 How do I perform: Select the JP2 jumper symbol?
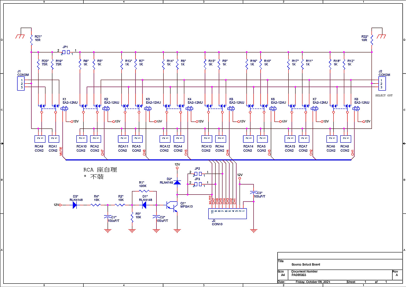pos(197,174)
